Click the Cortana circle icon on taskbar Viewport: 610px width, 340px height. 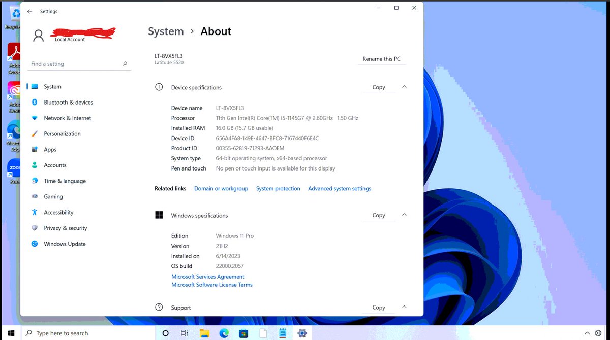165,333
